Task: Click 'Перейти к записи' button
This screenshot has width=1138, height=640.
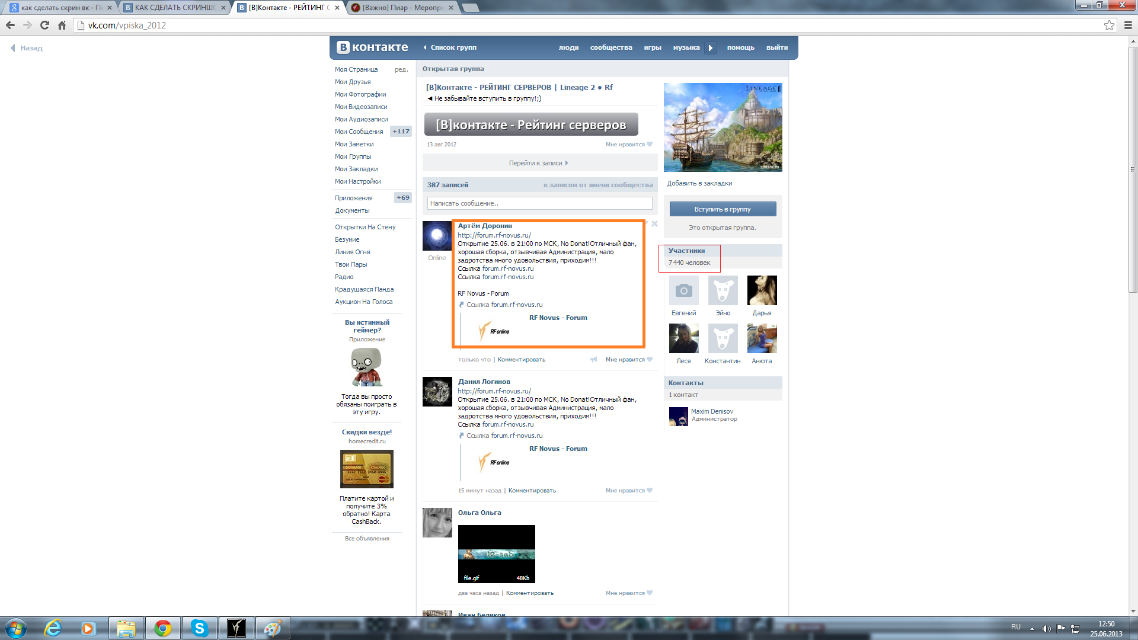Action: click(x=539, y=163)
